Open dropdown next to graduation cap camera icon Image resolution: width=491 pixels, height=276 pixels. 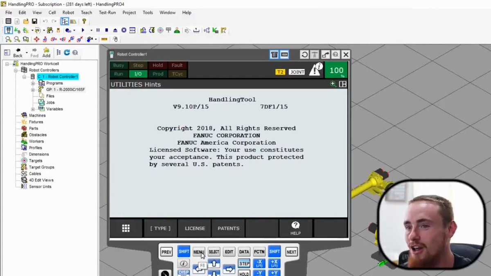[x=96, y=39]
